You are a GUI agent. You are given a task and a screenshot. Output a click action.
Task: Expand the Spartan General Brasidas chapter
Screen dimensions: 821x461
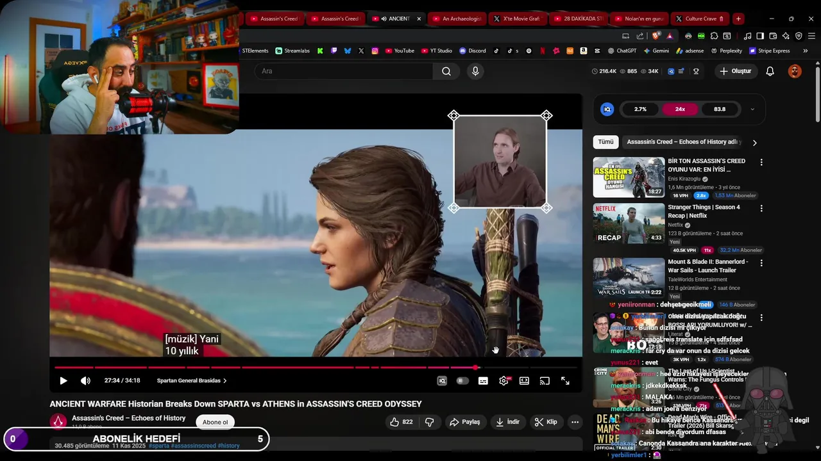click(x=192, y=380)
